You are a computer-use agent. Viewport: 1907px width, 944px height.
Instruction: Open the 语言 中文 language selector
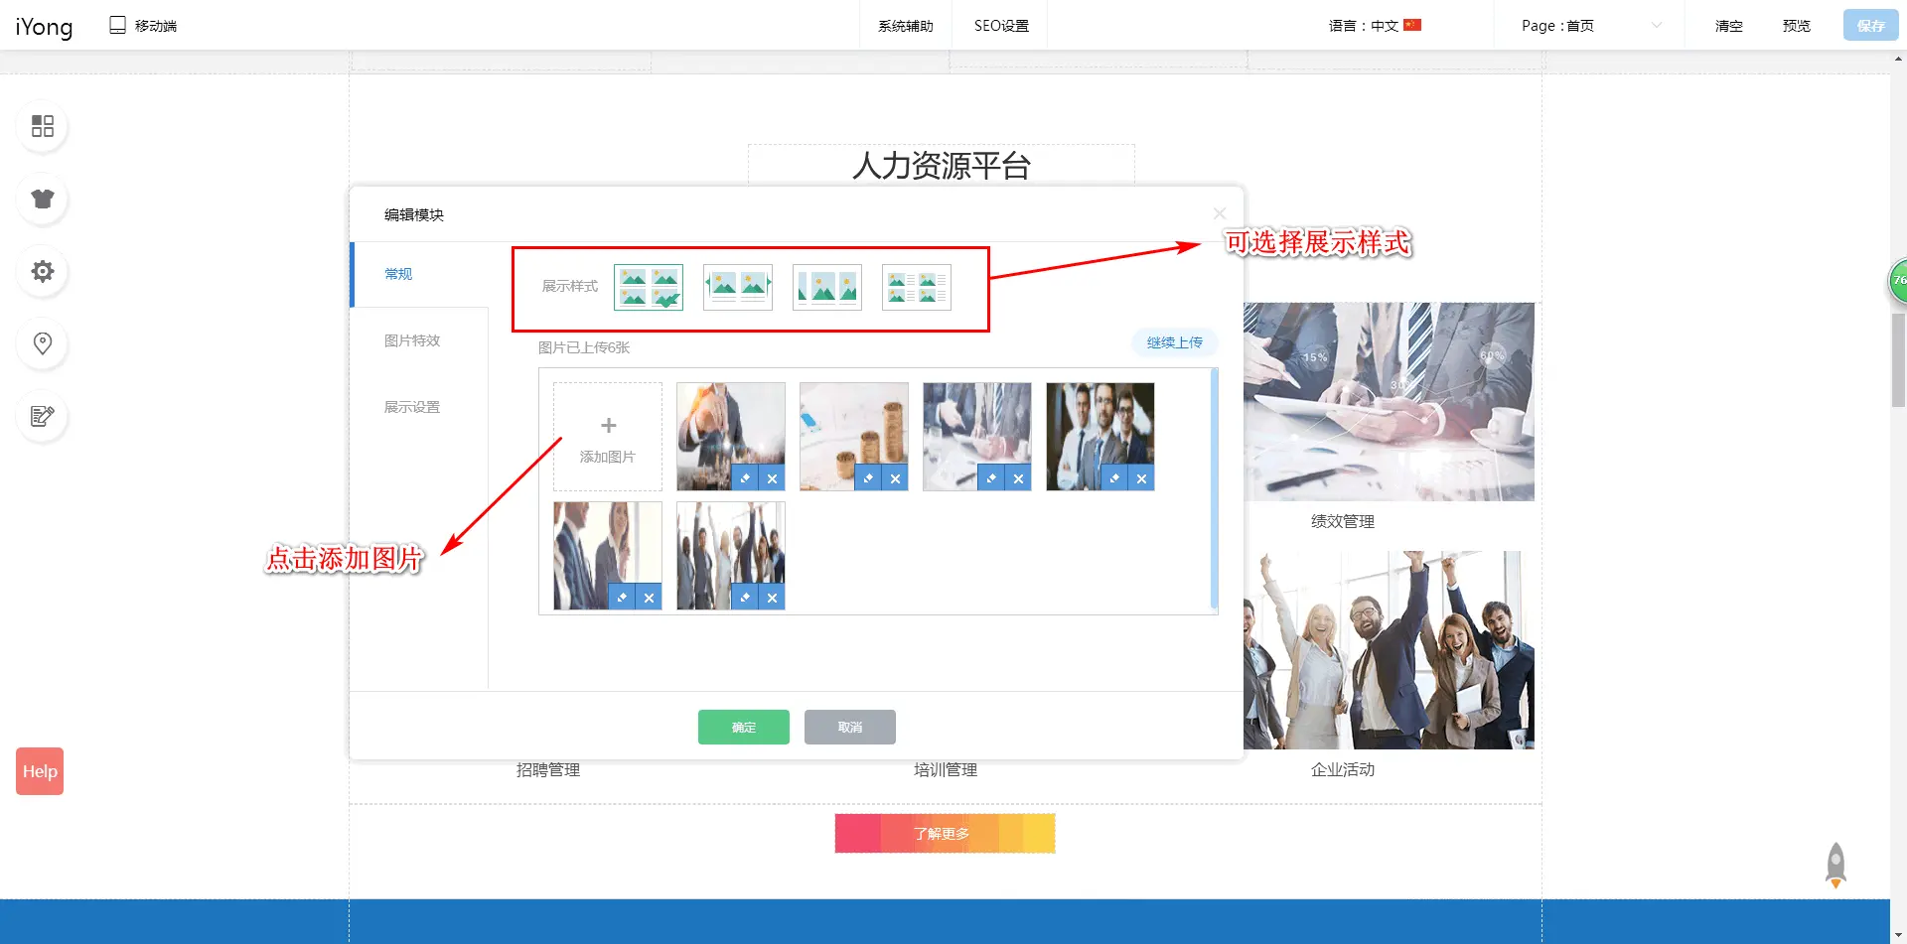pyautogui.click(x=1375, y=26)
